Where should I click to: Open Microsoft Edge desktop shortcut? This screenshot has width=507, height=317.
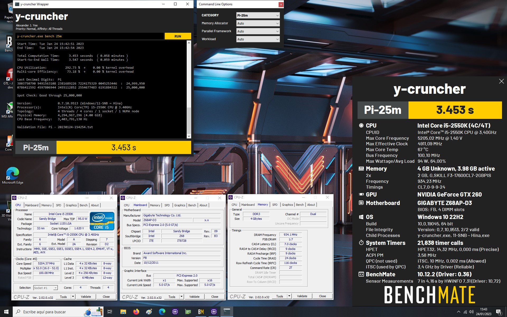[12, 176]
